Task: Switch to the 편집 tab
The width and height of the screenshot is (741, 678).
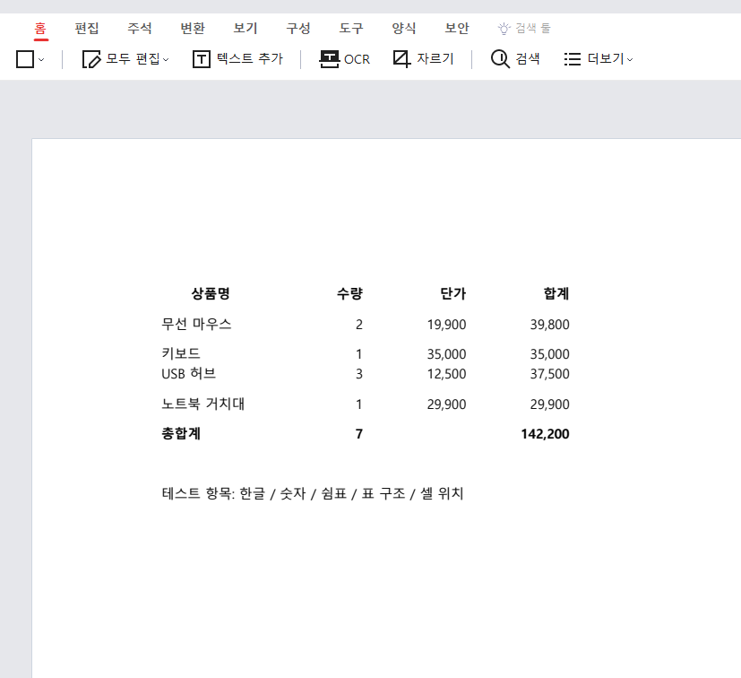Action: coord(87,29)
